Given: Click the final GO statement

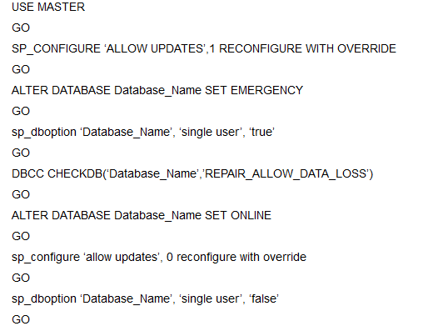Looking at the screenshot, I should (x=21, y=319).
